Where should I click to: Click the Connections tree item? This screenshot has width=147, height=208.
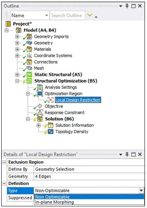pos(46,62)
